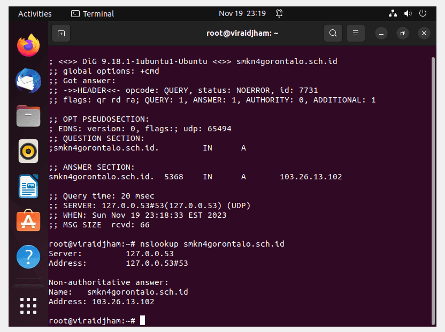
Task: Open the terminal search tool
Action: click(x=333, y=34)
